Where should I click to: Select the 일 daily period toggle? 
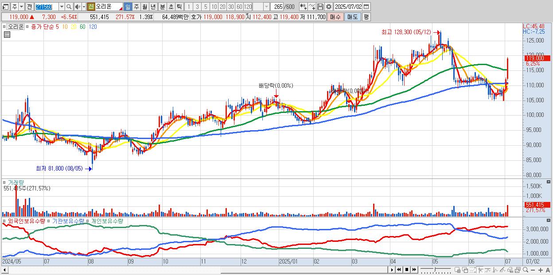[x=128, y=7]
